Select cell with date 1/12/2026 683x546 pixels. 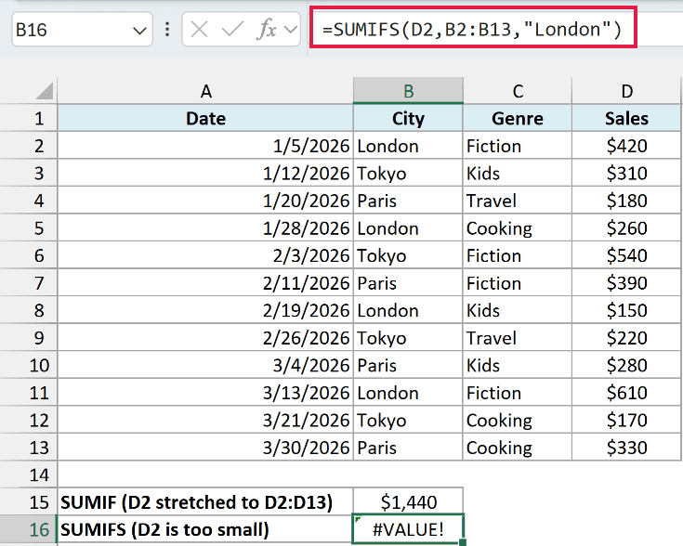click(205, 174)
